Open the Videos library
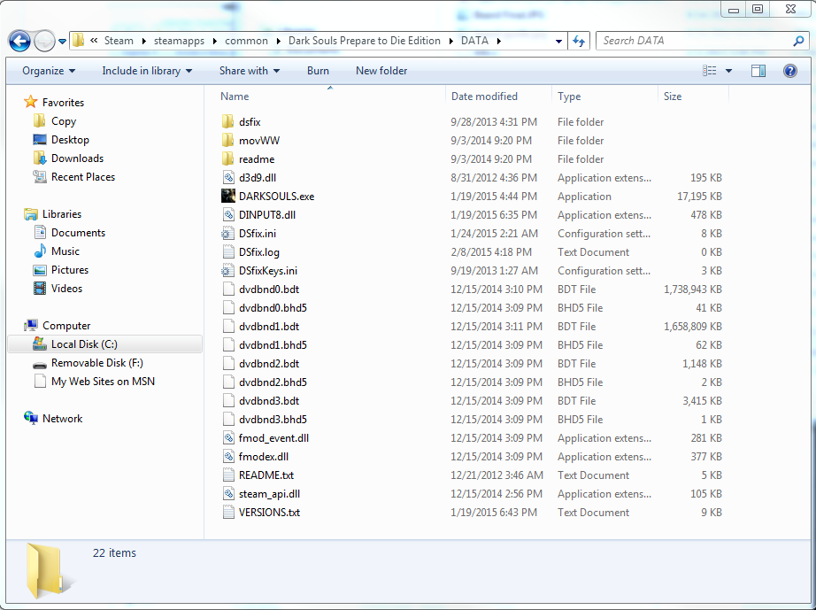This screenshot has width=816, height=610. click(x=66, y=289)
